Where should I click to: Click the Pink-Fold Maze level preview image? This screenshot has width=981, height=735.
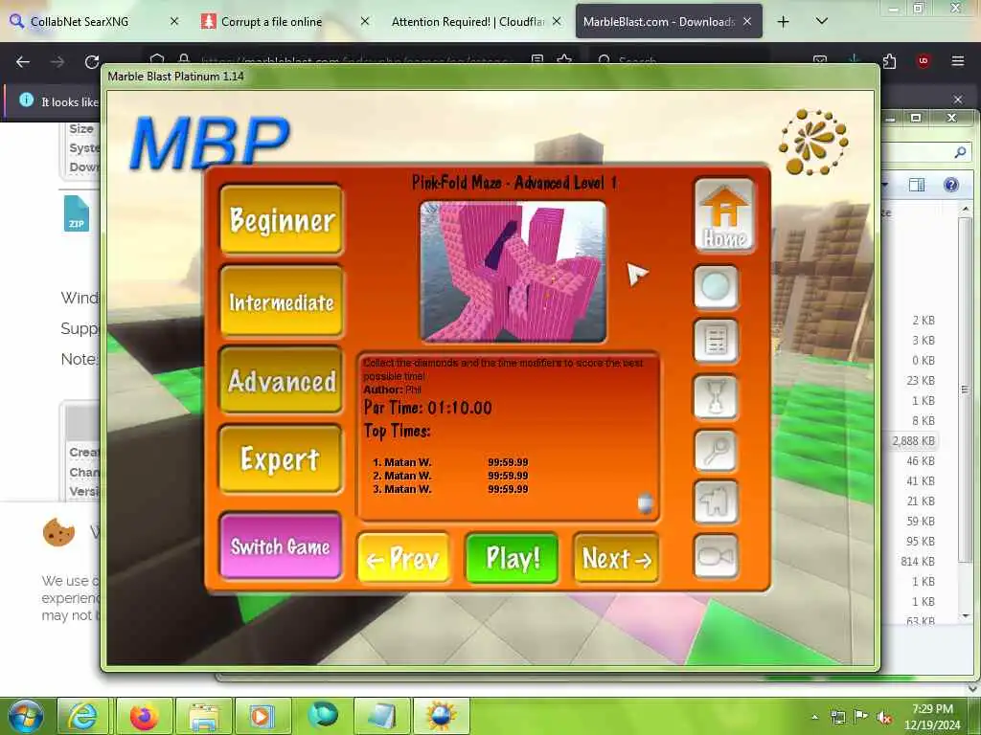click(513, 271)
